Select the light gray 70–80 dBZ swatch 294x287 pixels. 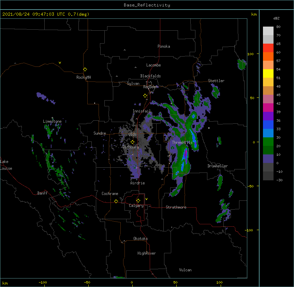pyautogui.click(x=268, y=31)
